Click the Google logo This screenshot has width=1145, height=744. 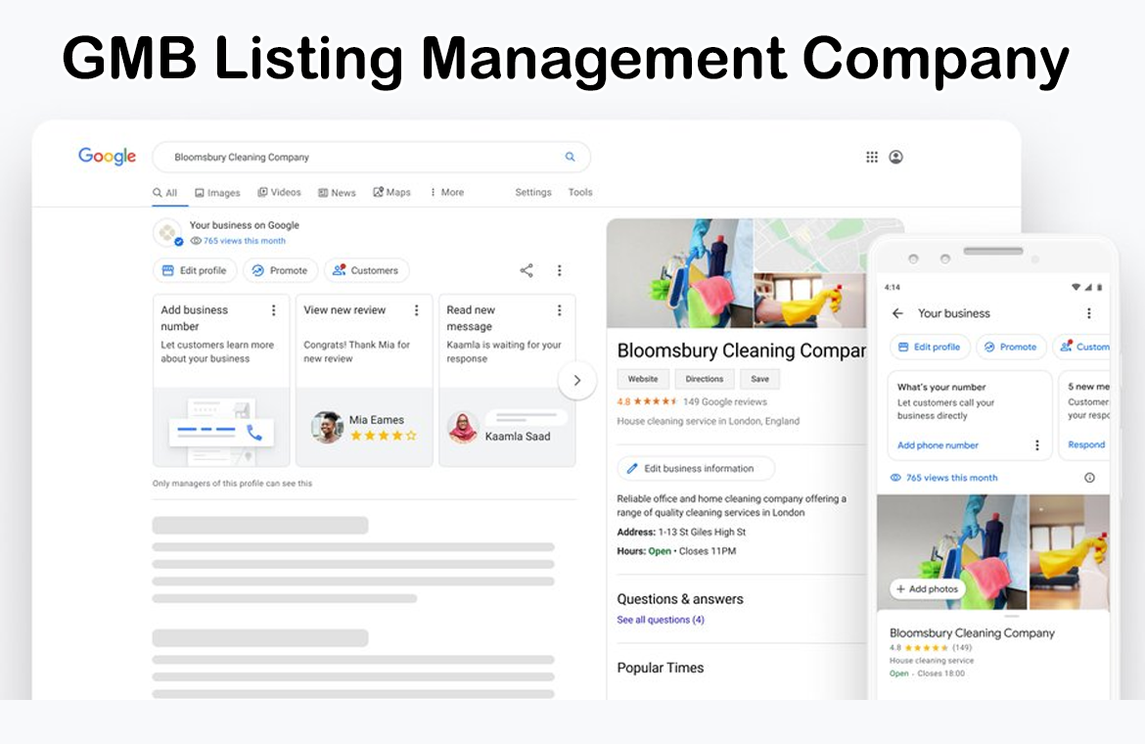coord(108,157)
